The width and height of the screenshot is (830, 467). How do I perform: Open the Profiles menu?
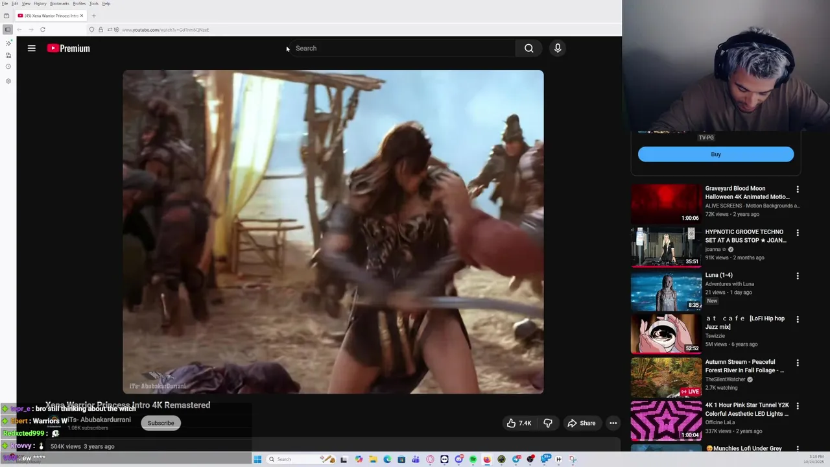coord(79,3)
